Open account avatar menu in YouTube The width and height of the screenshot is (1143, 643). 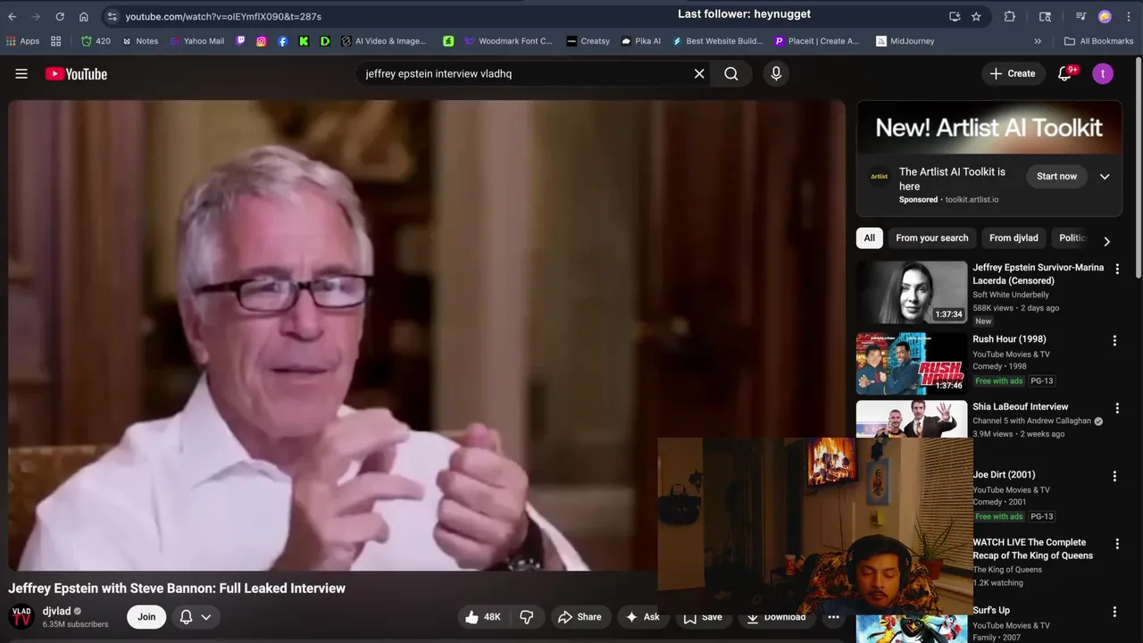pos(1103,74)
